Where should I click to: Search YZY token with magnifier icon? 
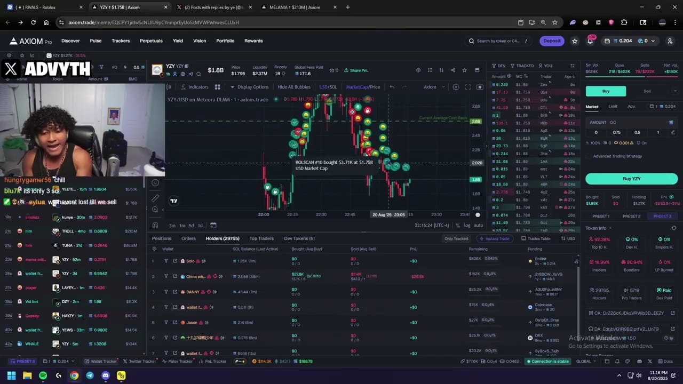[x=198, y=74]
